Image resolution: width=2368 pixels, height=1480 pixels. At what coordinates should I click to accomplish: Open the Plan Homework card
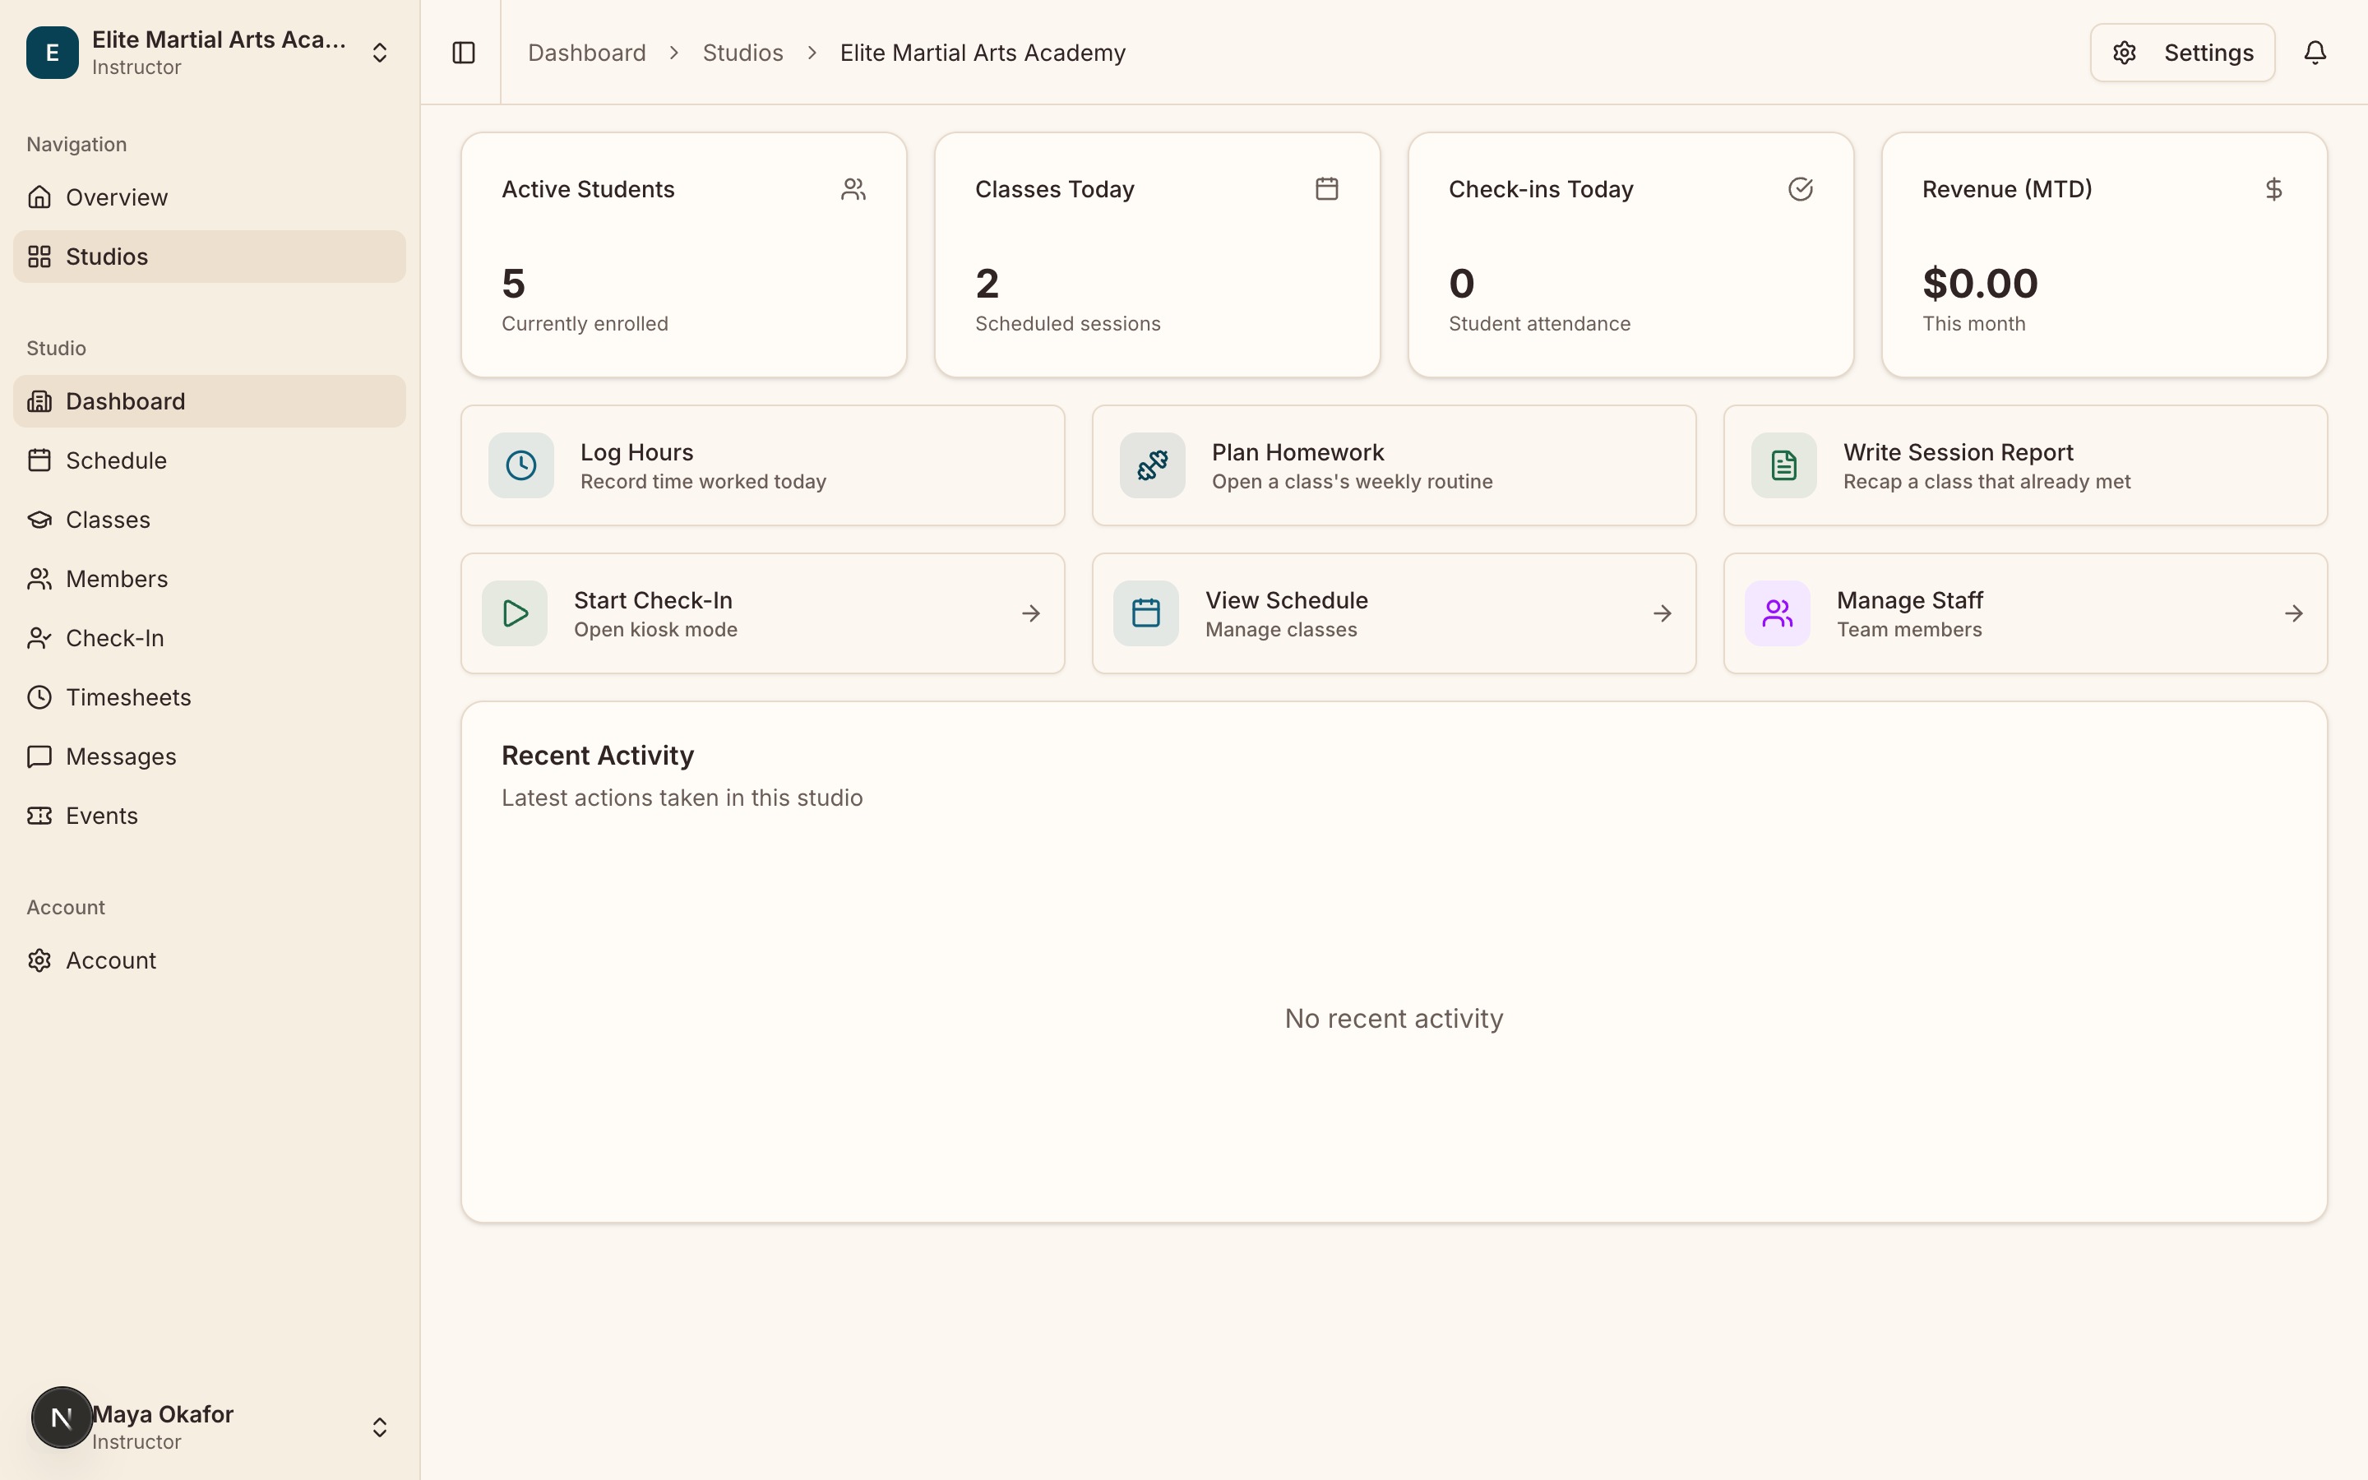tap(1394, 465)
